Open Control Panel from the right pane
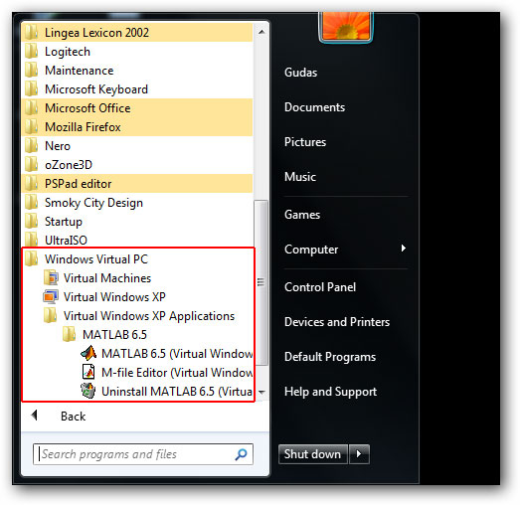Viewport: 520px width, 505px height. pos(320,287)
